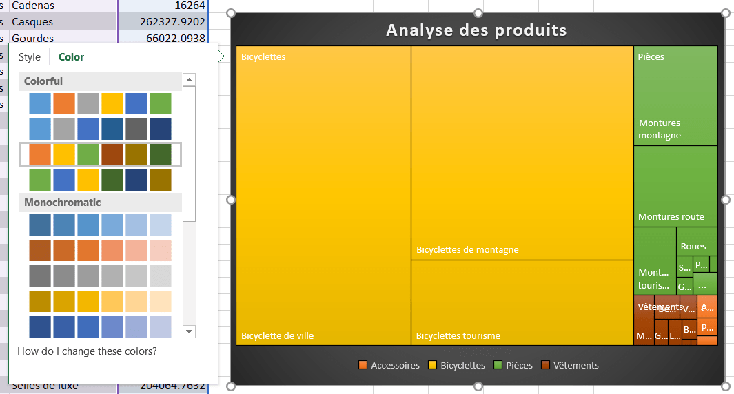This screenshot has width=734, height=394.
Task: Choose the first Colorful palette row
Action: pyautogui.click(x=100, y=103)
